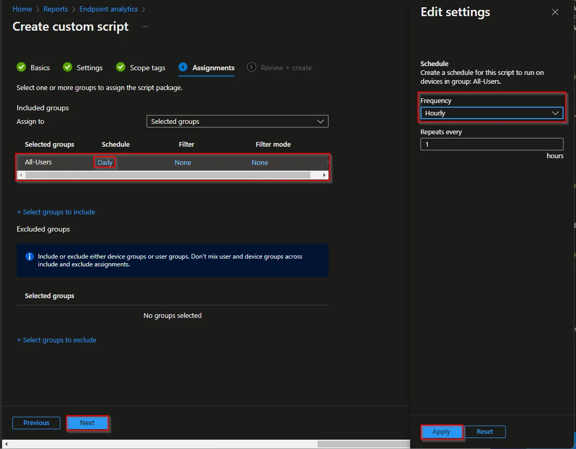Open the Daily schedule link for All-Users

click(105, 162)
